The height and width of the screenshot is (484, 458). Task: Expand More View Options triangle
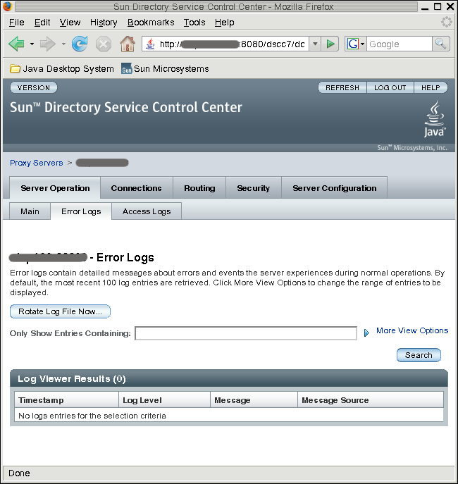click(366, 333)
